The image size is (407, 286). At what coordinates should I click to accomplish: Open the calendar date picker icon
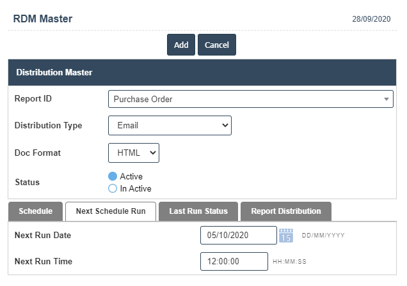(x=286, y=236)
